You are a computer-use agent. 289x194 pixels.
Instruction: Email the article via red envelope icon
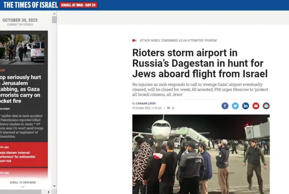pos(256,106)
